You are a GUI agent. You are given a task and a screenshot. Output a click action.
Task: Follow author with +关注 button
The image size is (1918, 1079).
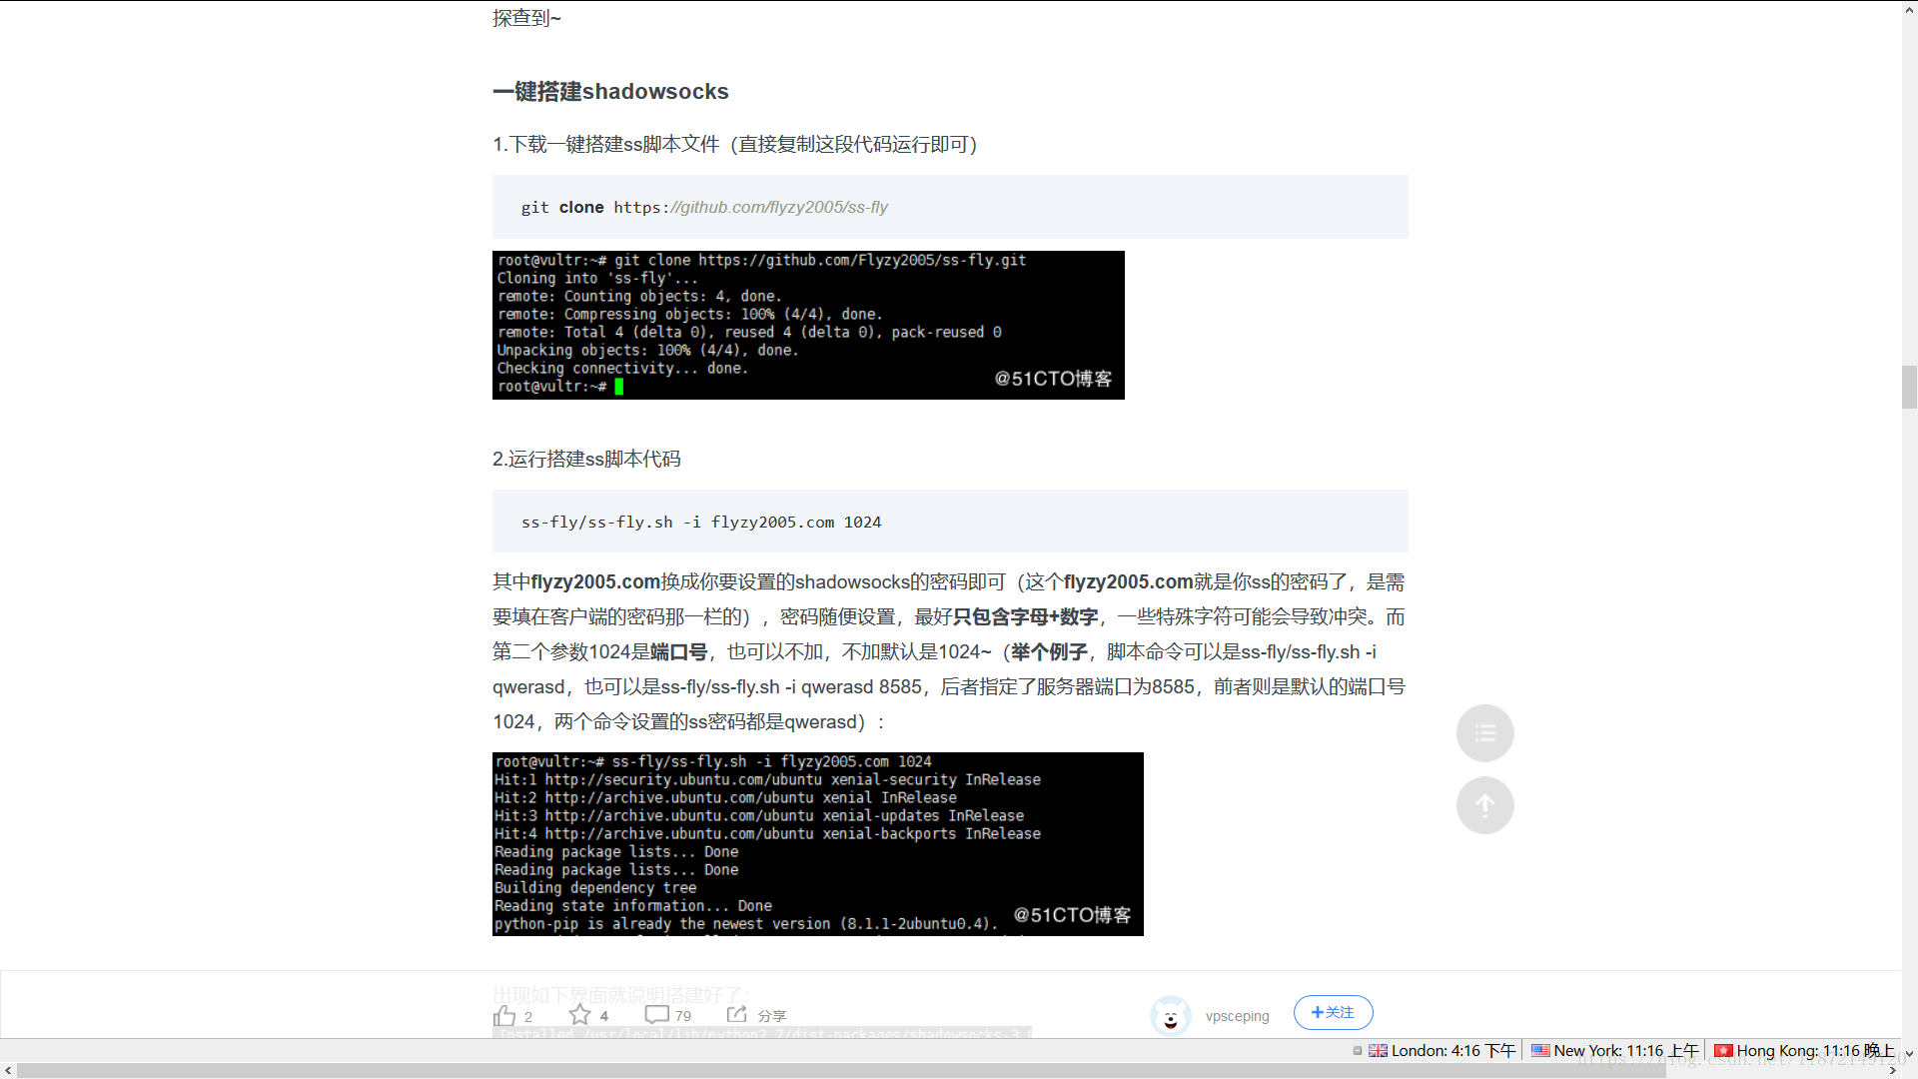[1333, 1012]
